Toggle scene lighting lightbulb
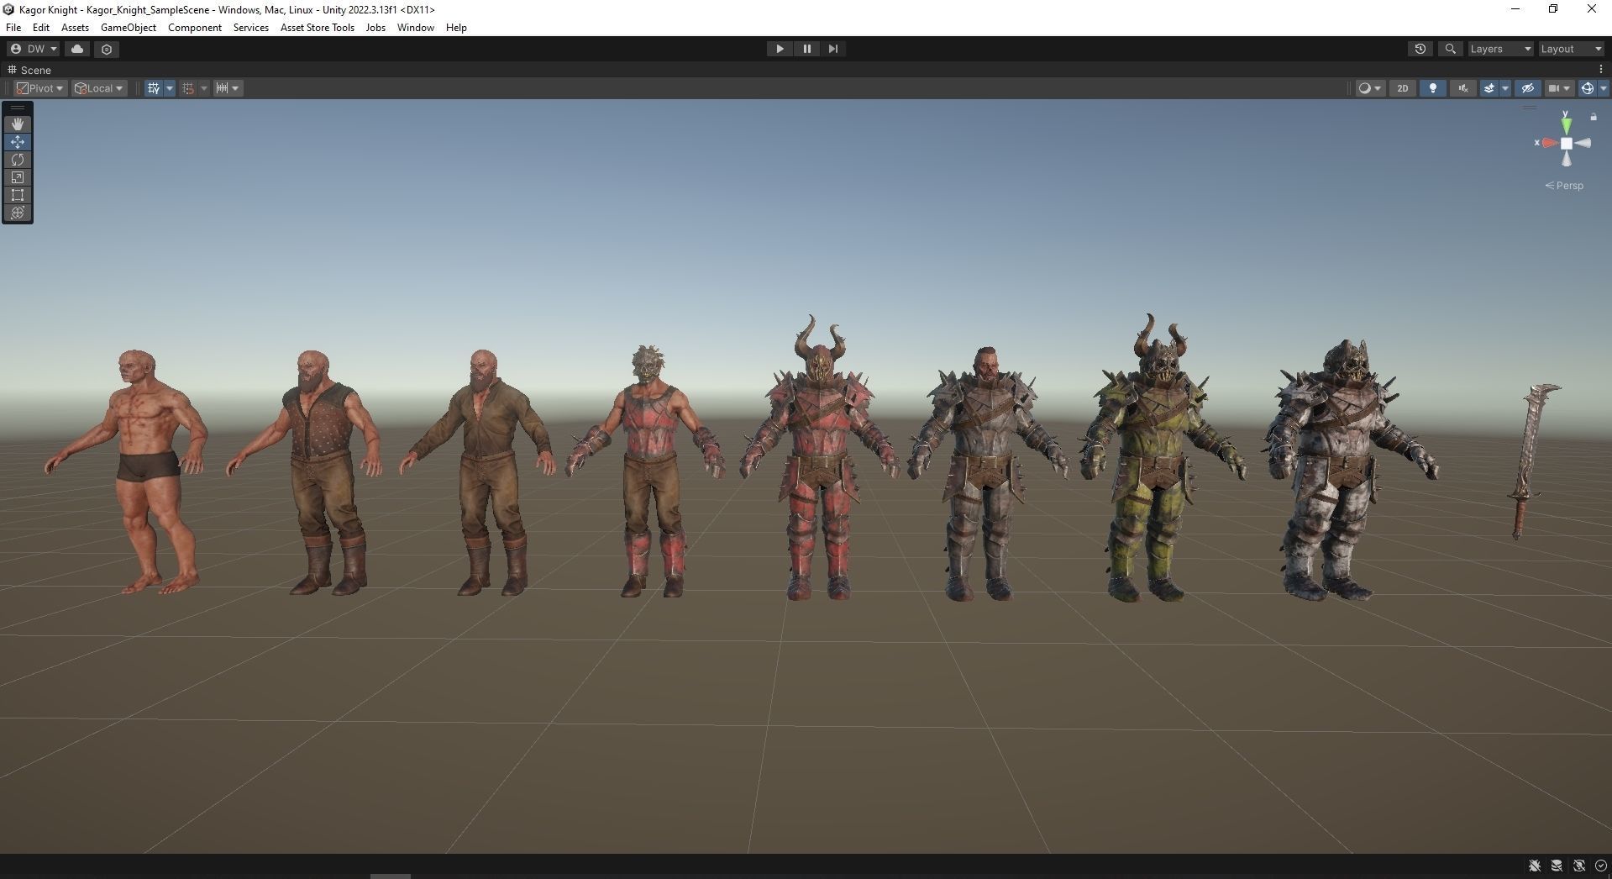1612x879 pixels. click(1433, 88)
